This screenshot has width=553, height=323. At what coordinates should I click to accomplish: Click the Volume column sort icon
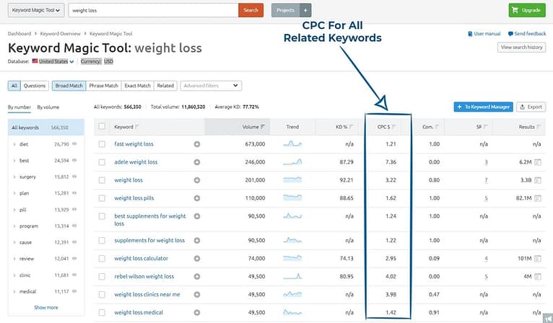pos(263,127)
